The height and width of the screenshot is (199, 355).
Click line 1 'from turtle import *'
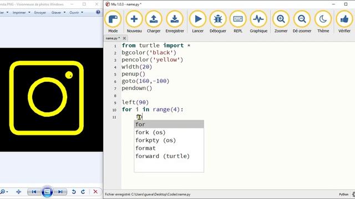point(156,45)
